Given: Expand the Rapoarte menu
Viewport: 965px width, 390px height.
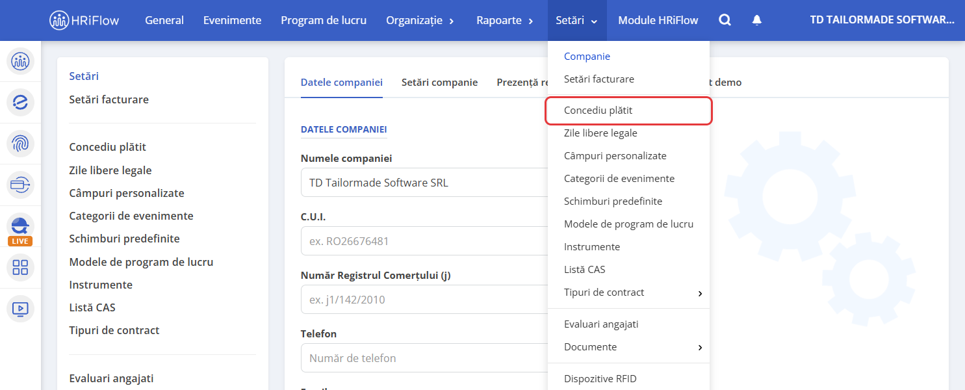Looking at the screenshot, I should (x=506, y=20).
